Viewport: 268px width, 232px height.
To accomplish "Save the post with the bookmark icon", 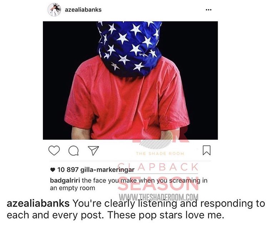I will click(207, 150).
